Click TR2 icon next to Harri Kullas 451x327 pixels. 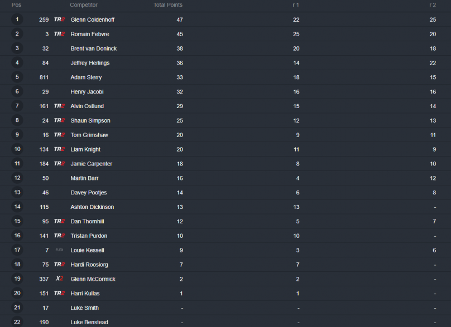(59, 293)
